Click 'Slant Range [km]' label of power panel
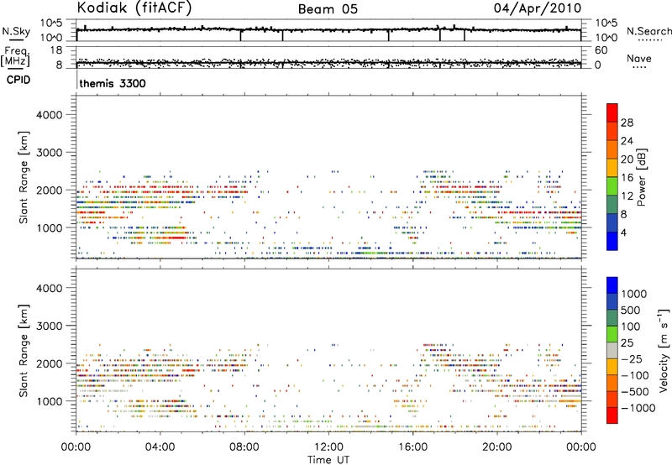The width and height of the screenshot is (672, 465). pyautogui.click(x=24, y=177)
